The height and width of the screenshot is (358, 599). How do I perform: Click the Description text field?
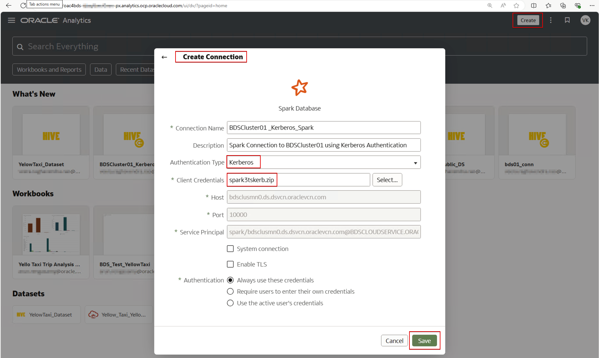[x=324, y=145]
